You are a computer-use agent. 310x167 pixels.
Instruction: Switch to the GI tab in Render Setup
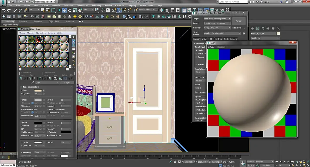tap(211, 39)
